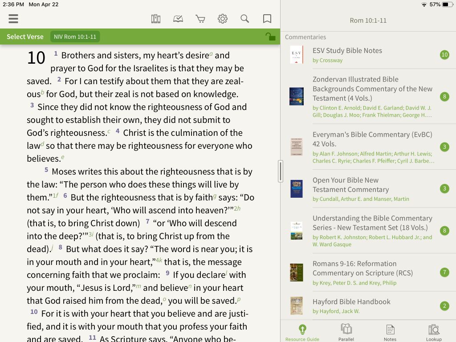Open footnote a after "desire"

(x=211, y=53)
